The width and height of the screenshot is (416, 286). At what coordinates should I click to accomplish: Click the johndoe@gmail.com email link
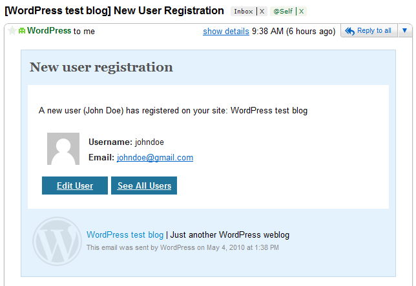pyautogui.click(x=155, y=157)
